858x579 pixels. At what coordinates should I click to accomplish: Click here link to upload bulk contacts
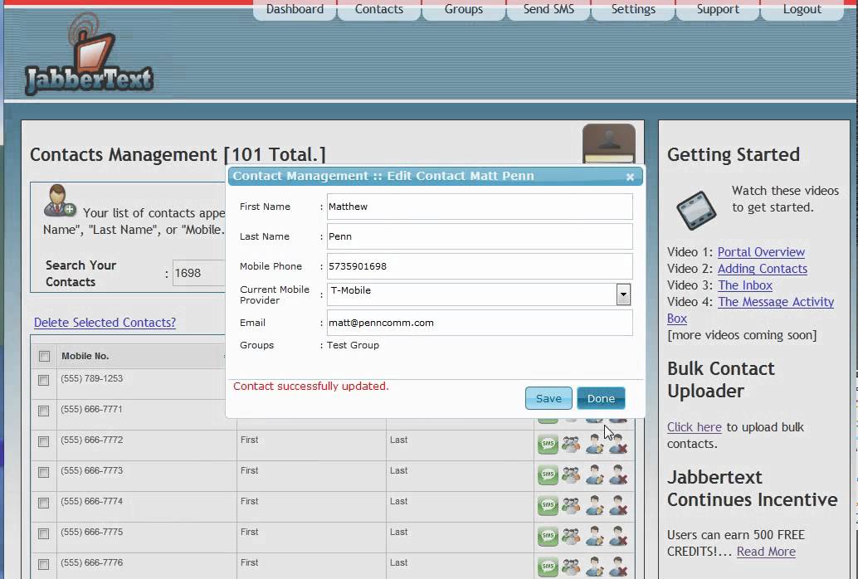click(x=694, y=427)
